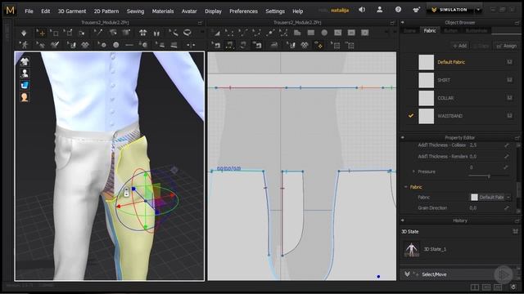The height and width of the screenshot is (294, 524).
Task: Undock the 3D window panel
Action: click(x=200, y=23)
